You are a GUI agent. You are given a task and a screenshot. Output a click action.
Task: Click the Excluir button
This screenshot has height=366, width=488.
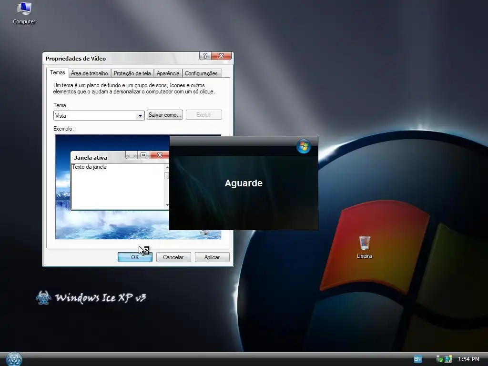pos(204,115)
